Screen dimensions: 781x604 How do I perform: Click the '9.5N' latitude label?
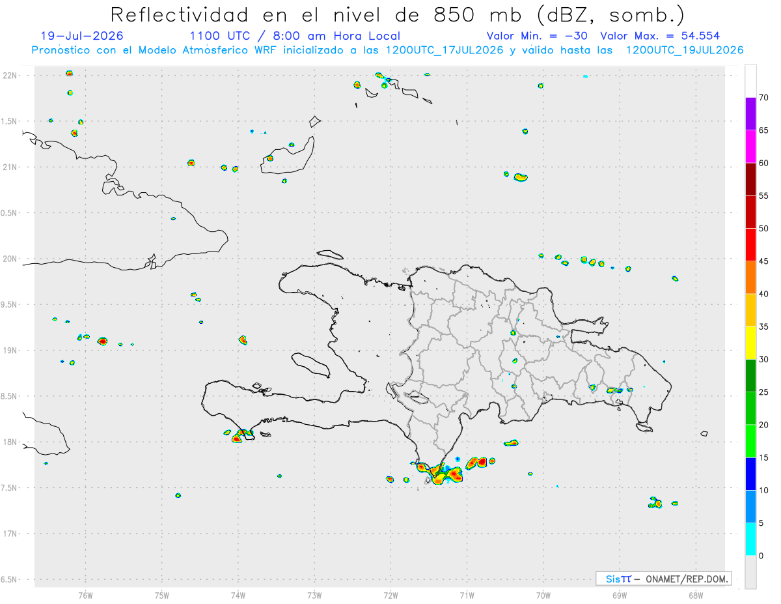click(x=10, y=305)
